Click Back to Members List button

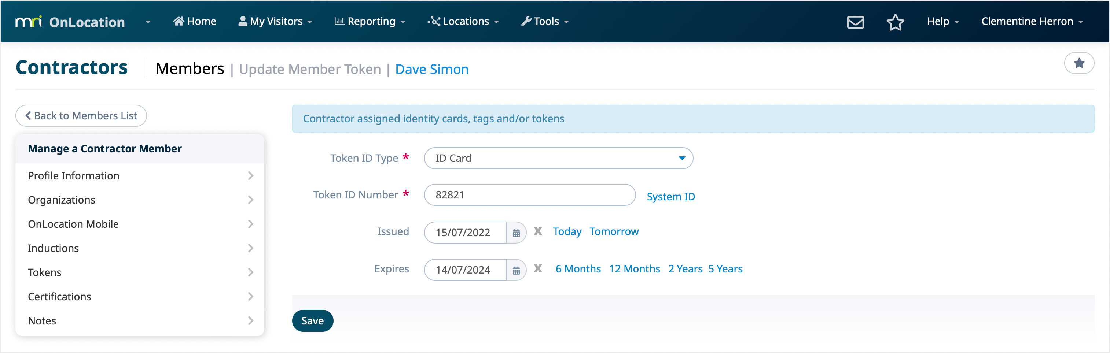point(81,116)
